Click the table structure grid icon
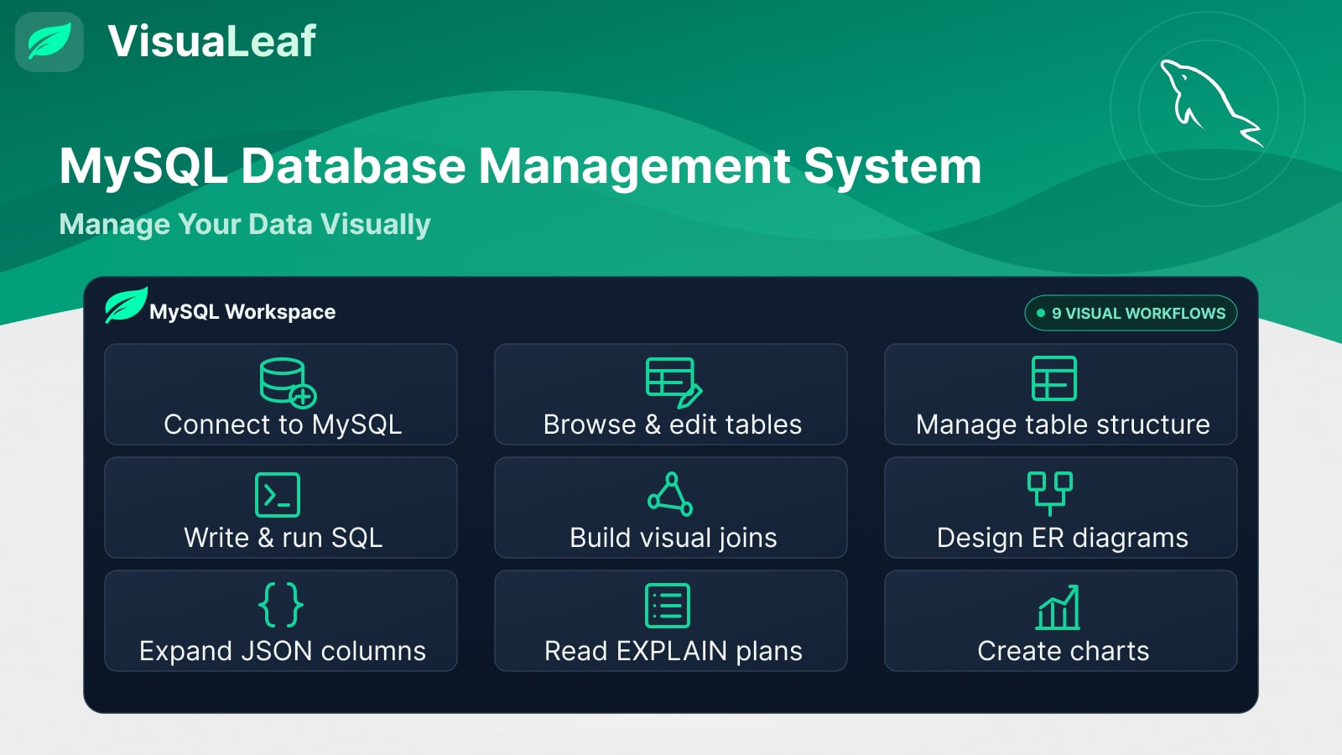 click(1053, 378)
